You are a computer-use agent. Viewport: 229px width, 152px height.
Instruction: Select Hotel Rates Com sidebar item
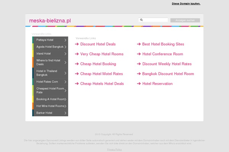[x=47, y=82]
